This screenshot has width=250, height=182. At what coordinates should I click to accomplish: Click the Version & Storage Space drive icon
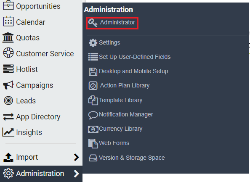[x=93, y=158]
